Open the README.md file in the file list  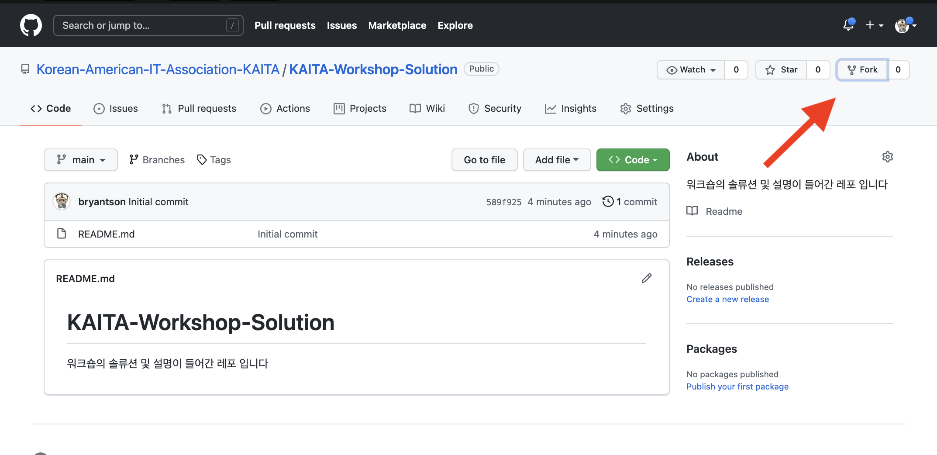(x=106, y=234)
